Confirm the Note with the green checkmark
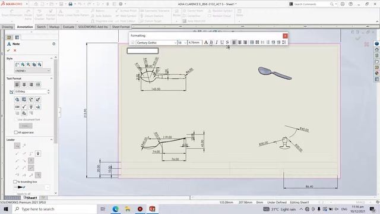 [x=8, y=50]
